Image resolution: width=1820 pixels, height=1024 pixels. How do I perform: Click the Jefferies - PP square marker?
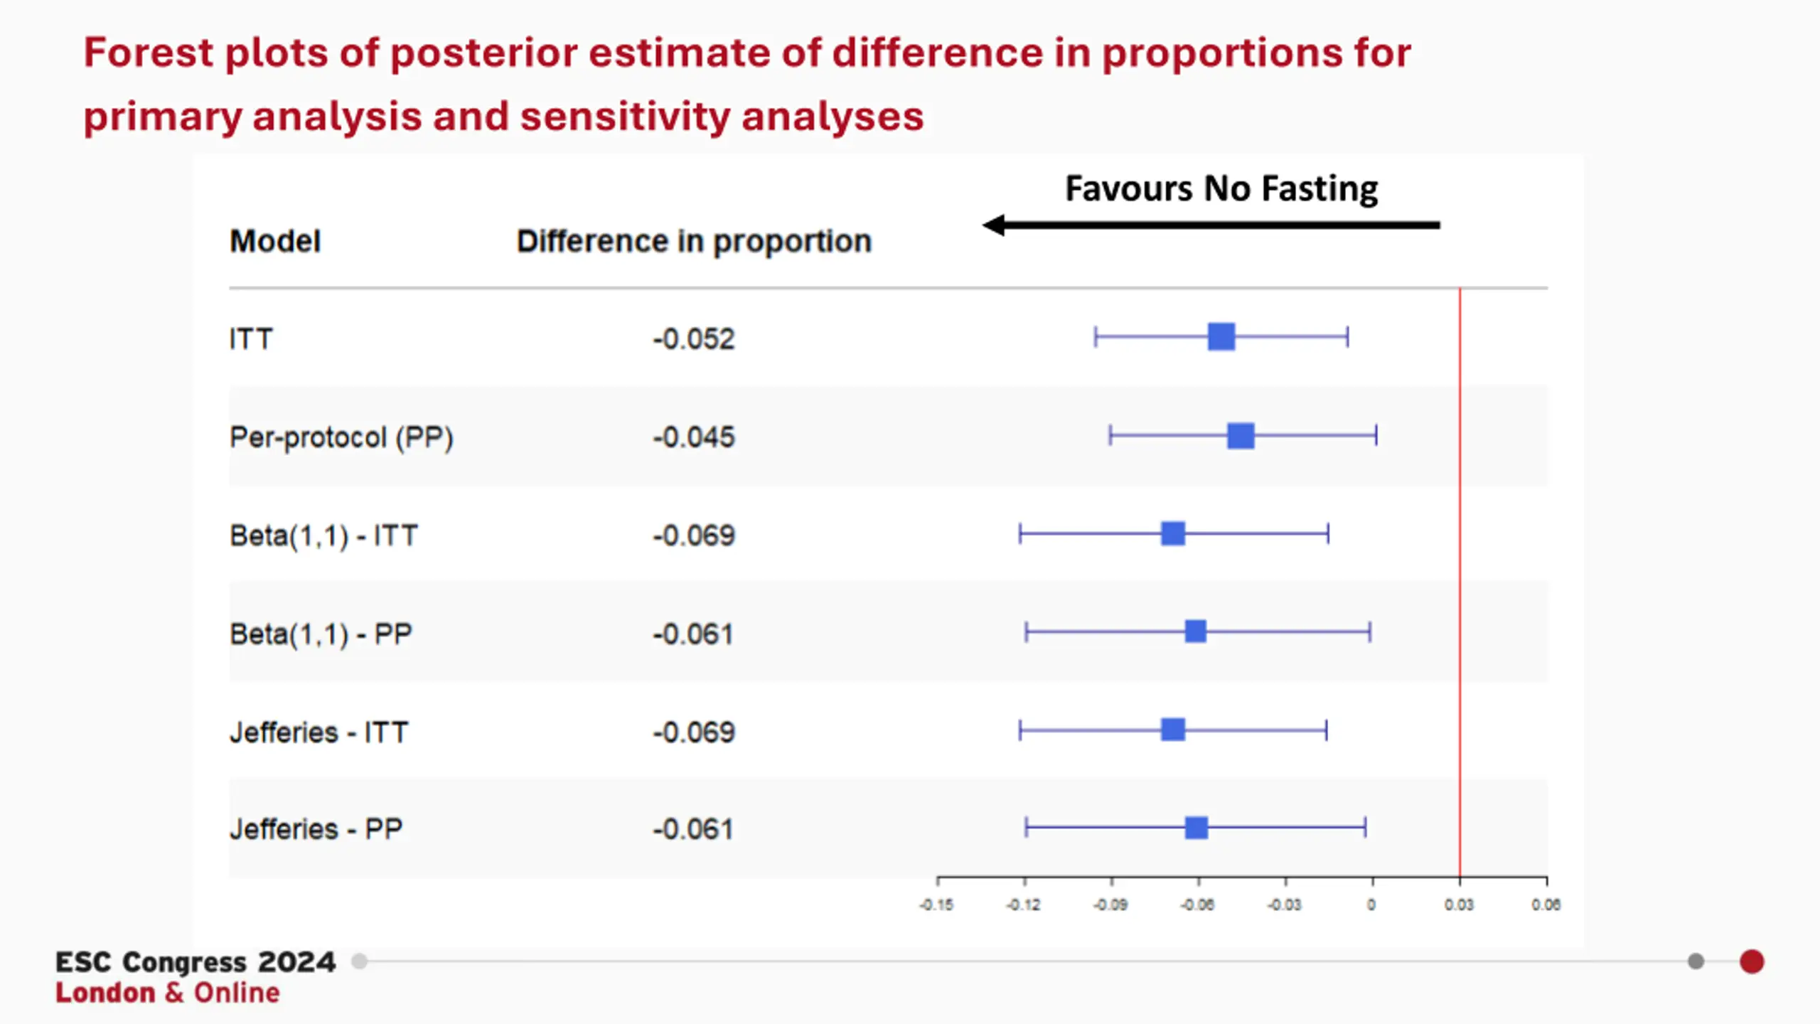1197,827
